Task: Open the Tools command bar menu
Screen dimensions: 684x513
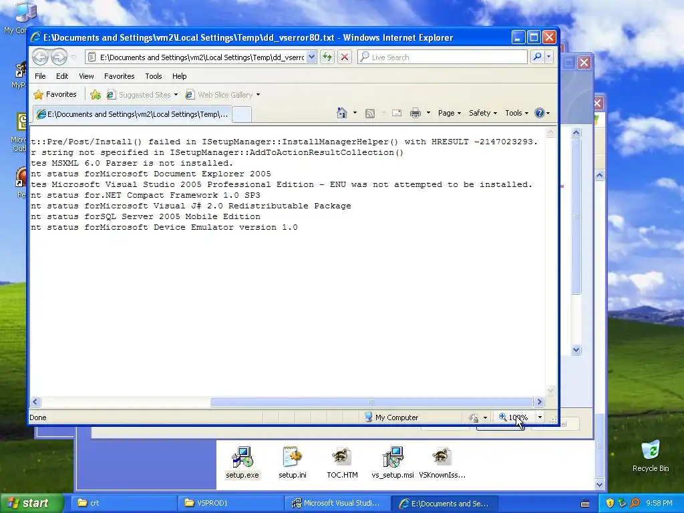Action: point(516,113)
